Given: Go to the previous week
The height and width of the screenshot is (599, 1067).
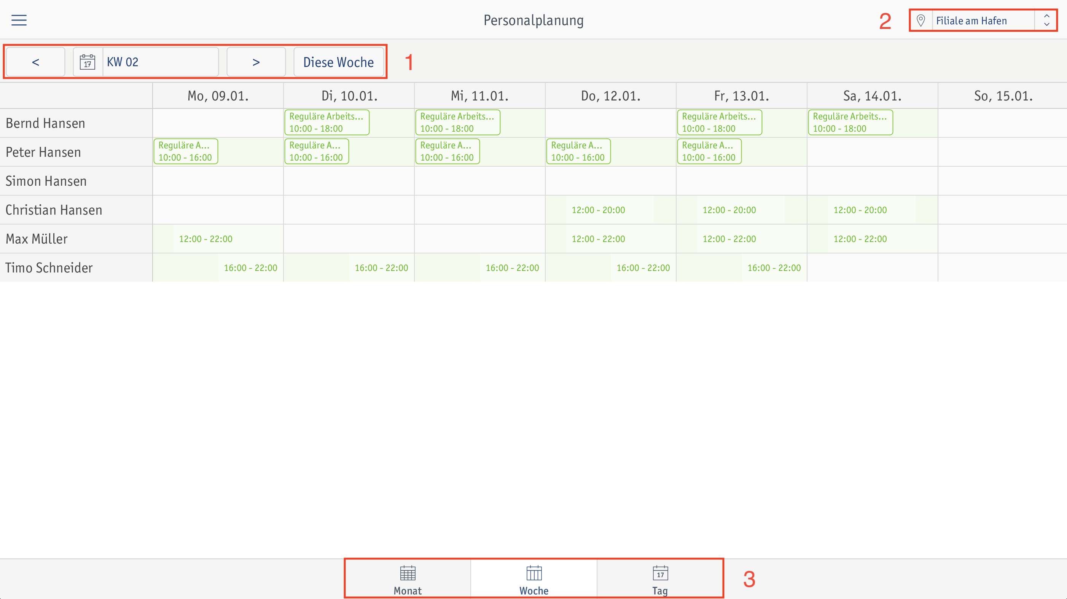Looking at the screenshot, I should tap(36, 62).
